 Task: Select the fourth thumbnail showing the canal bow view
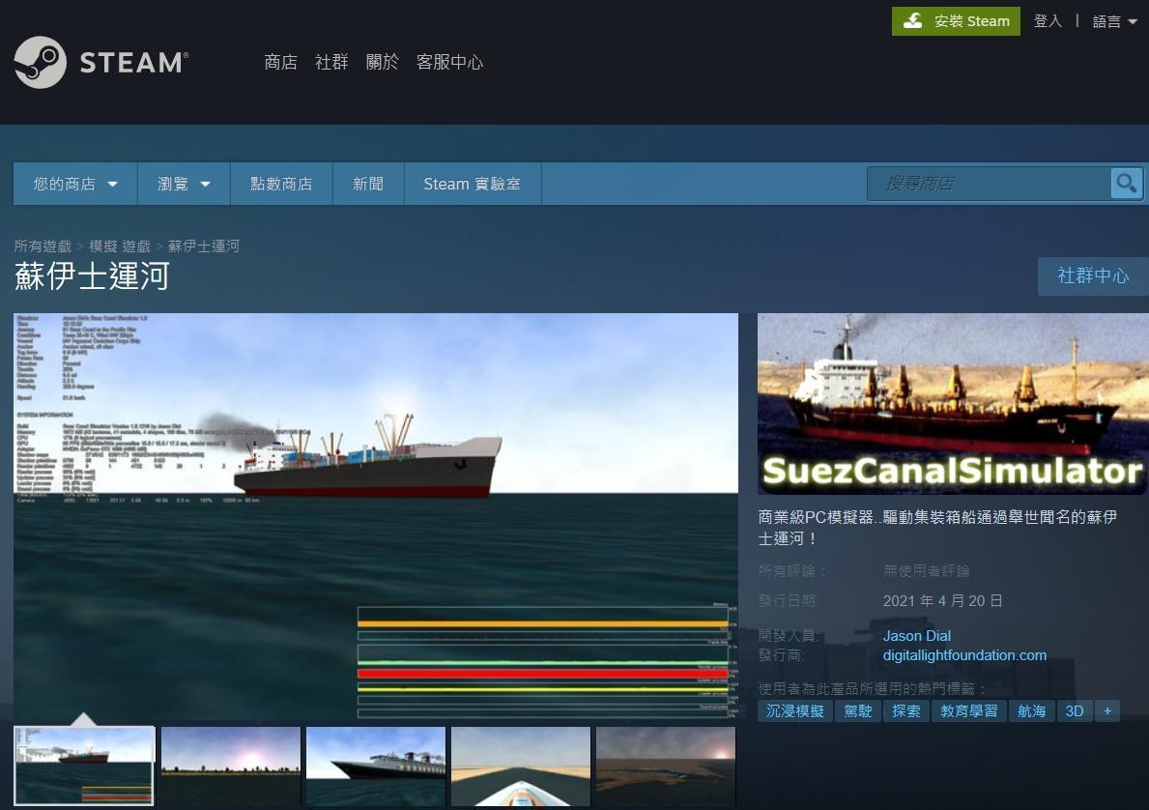click(521, 766)
